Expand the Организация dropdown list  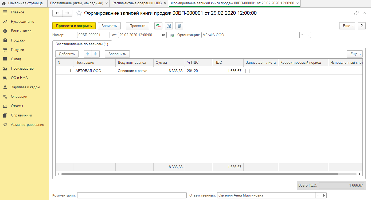tap(302, 35)
